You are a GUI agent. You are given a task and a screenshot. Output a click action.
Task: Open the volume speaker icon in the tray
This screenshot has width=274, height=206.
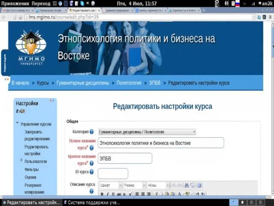pyautogui.click(x=226, y=3)
